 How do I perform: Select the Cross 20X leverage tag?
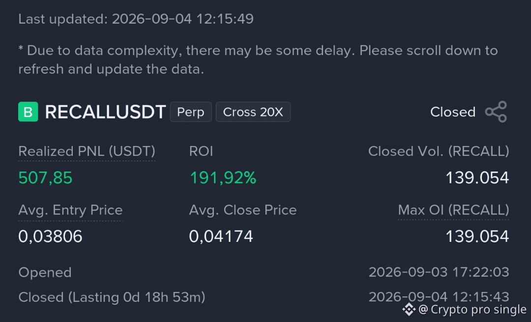[x=253, y=112]
